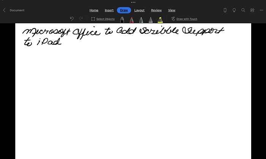The width and height of the screenshot is (266, 159).
Task: Select the Draw tab
Action: pyautogui.click(x=124, y=10)
